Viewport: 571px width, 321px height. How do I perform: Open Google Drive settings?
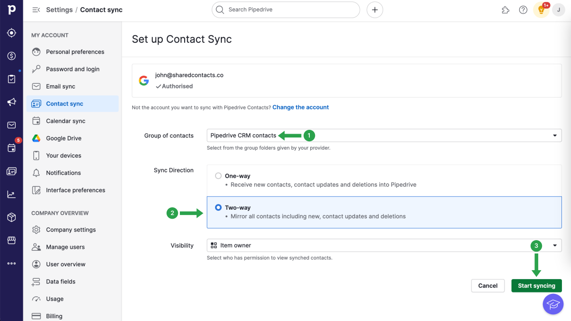click(72, 138)
